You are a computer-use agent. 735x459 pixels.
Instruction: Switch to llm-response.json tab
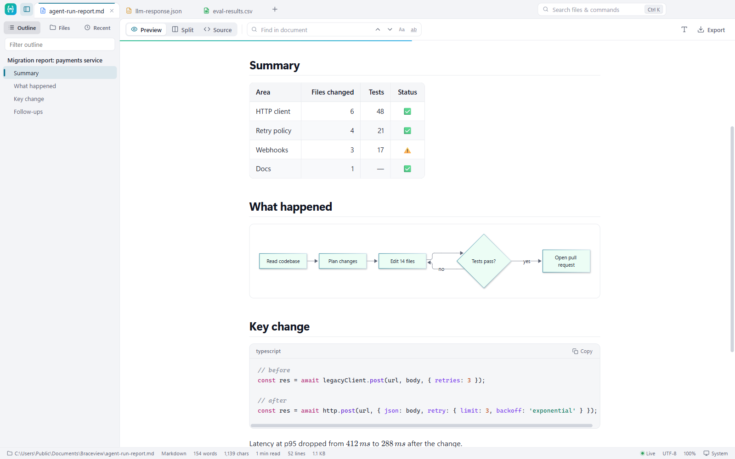coord(154,11)
